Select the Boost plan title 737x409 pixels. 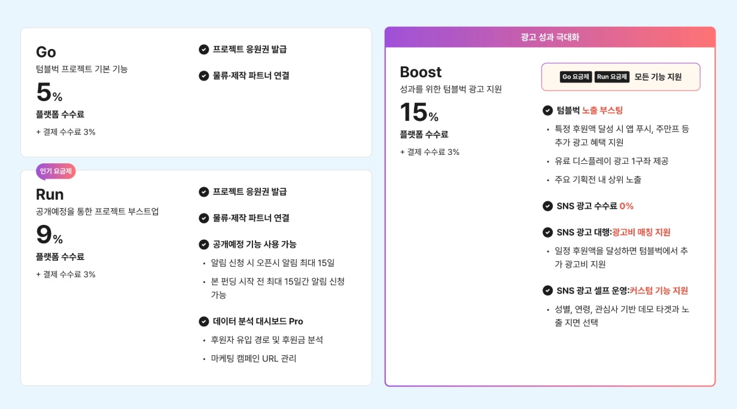[x=421, y=72]
